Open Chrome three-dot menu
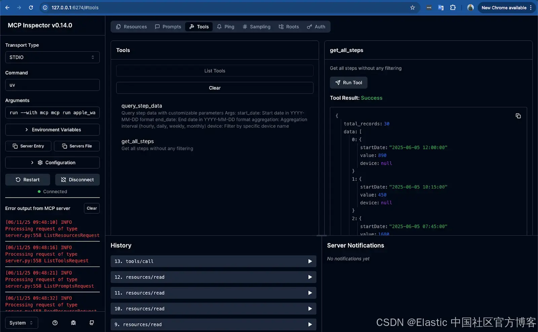This screenshot has height=332, width=538. 531,7
